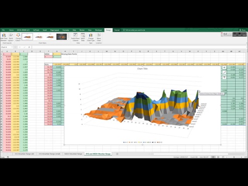This screenshot has height=186, width=248.
Task: Click the Series1 label on the chart
Action: [191, 127]
